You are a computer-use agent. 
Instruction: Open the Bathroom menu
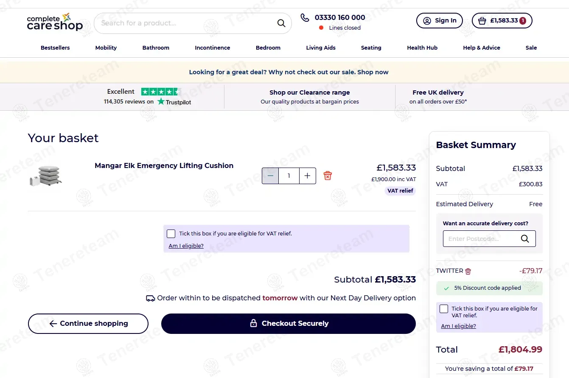click(x=156, y=48)
